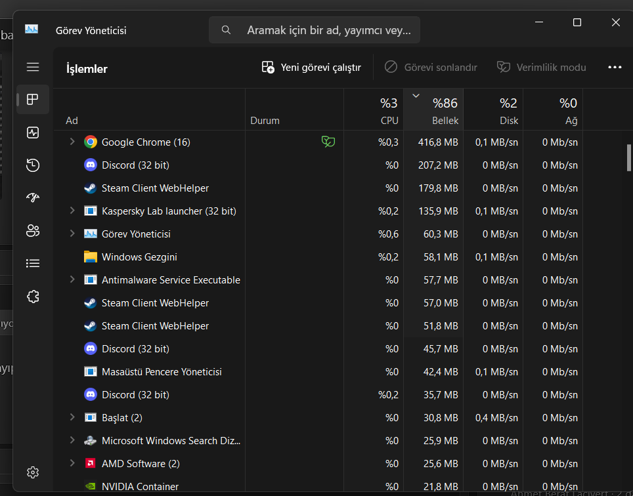633x496 pixels.
Task: Click the Steam icon in the 179,8 MB row
Action: pos(91,188)
